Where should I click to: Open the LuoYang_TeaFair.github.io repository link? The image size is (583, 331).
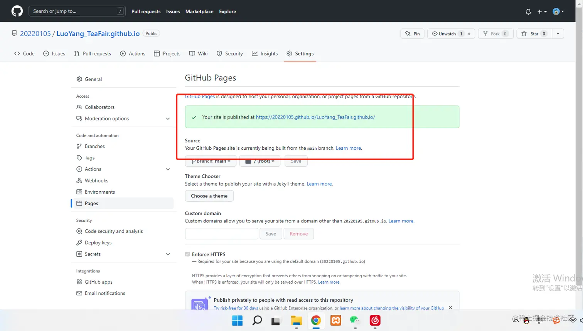coord(98,33)
